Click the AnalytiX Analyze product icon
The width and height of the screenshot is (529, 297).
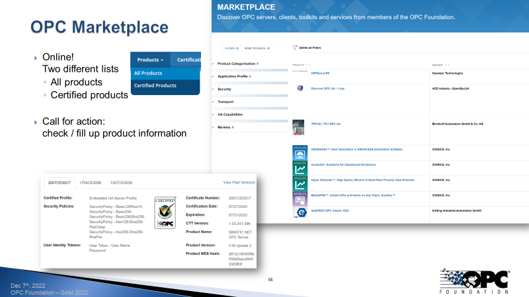300,168
